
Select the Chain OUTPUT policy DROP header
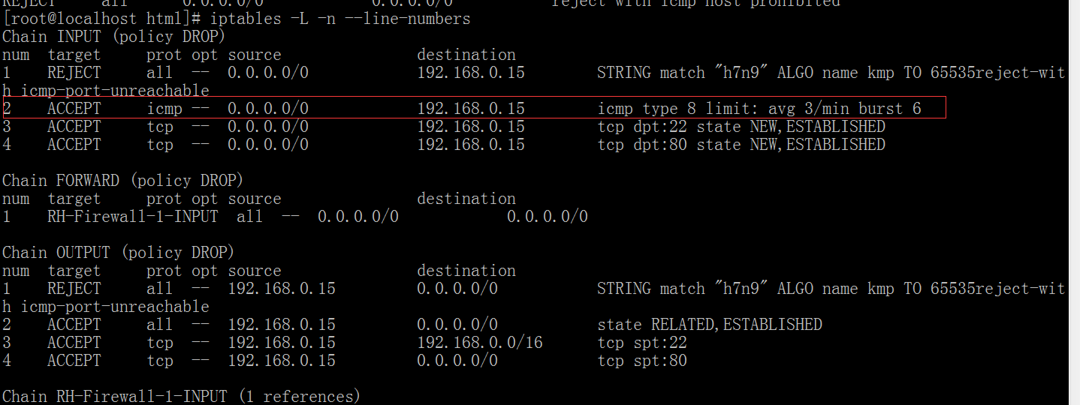coord(118,253)
